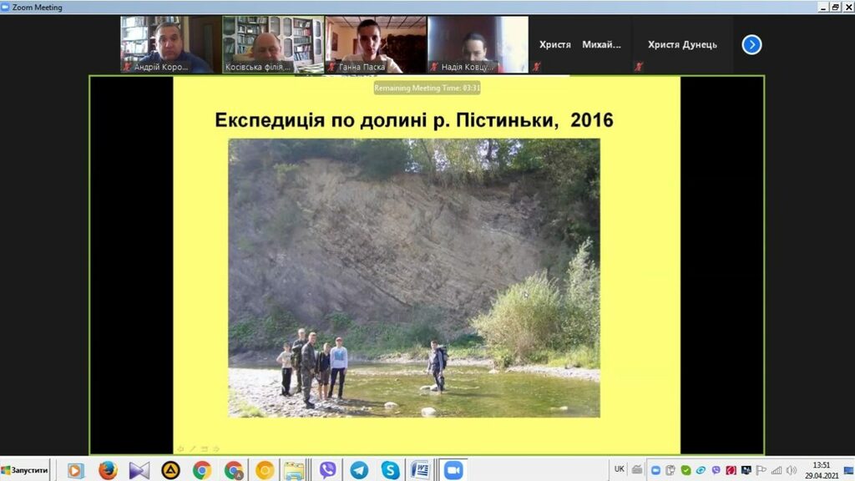Select the Андрій Коро... video thumbnail
The width and height of the screenshot is (855, 481).
(x=169, y=44)
